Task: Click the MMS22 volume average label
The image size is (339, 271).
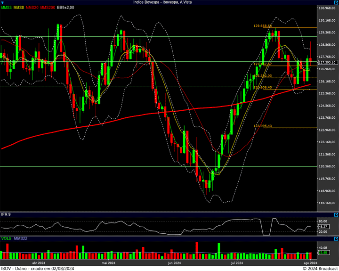Action: pyautogui.click(x=21, y=239)
